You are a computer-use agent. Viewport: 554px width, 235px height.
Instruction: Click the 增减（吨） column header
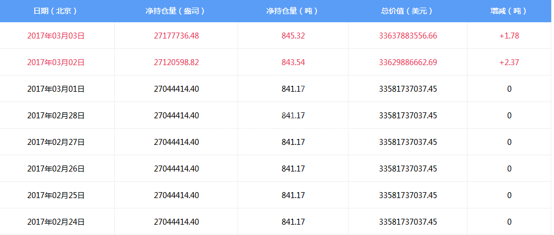pyautogui.click(x=509, y=11)
